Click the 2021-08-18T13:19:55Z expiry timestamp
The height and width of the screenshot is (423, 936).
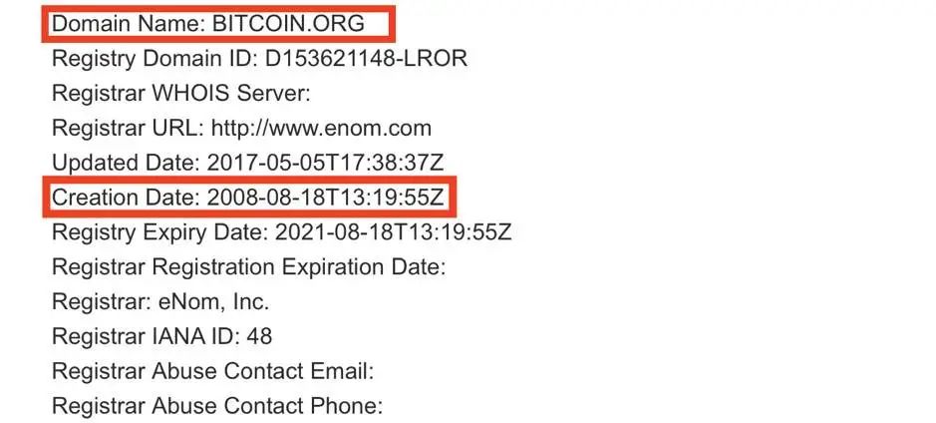point(394,231)
